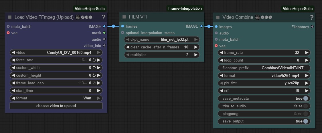Image resolution: width=322 pixels, height=133 pixels.
Task: Open the ckpt_name dropdown film_net_fp32.pt
Action: coord(162,39)
